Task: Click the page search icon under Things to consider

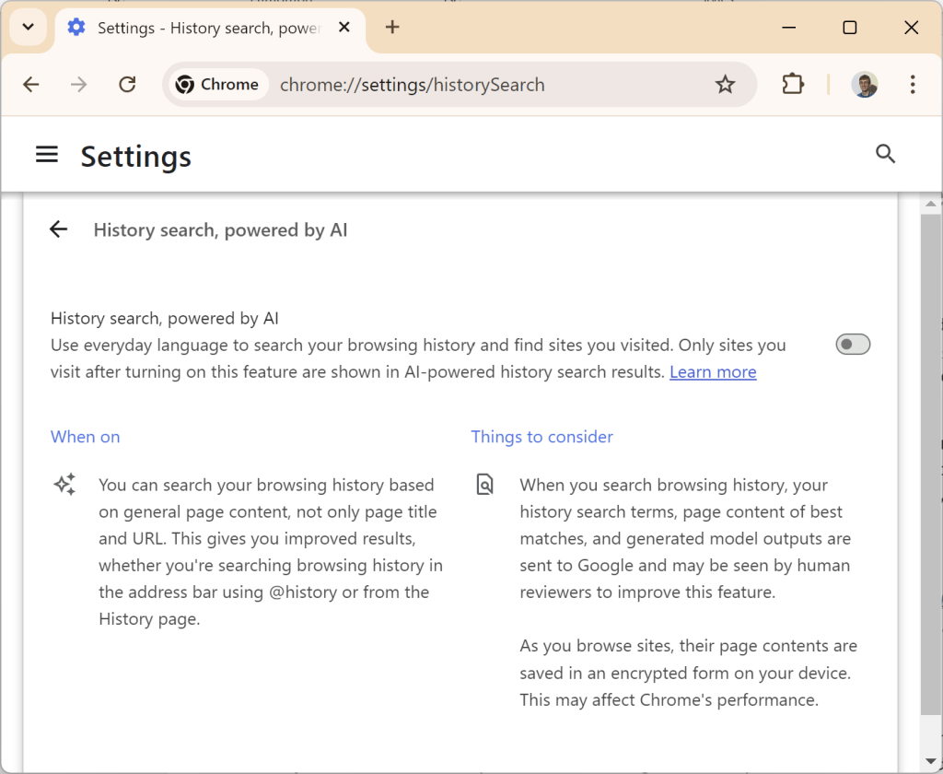Action: click(484, 484)
